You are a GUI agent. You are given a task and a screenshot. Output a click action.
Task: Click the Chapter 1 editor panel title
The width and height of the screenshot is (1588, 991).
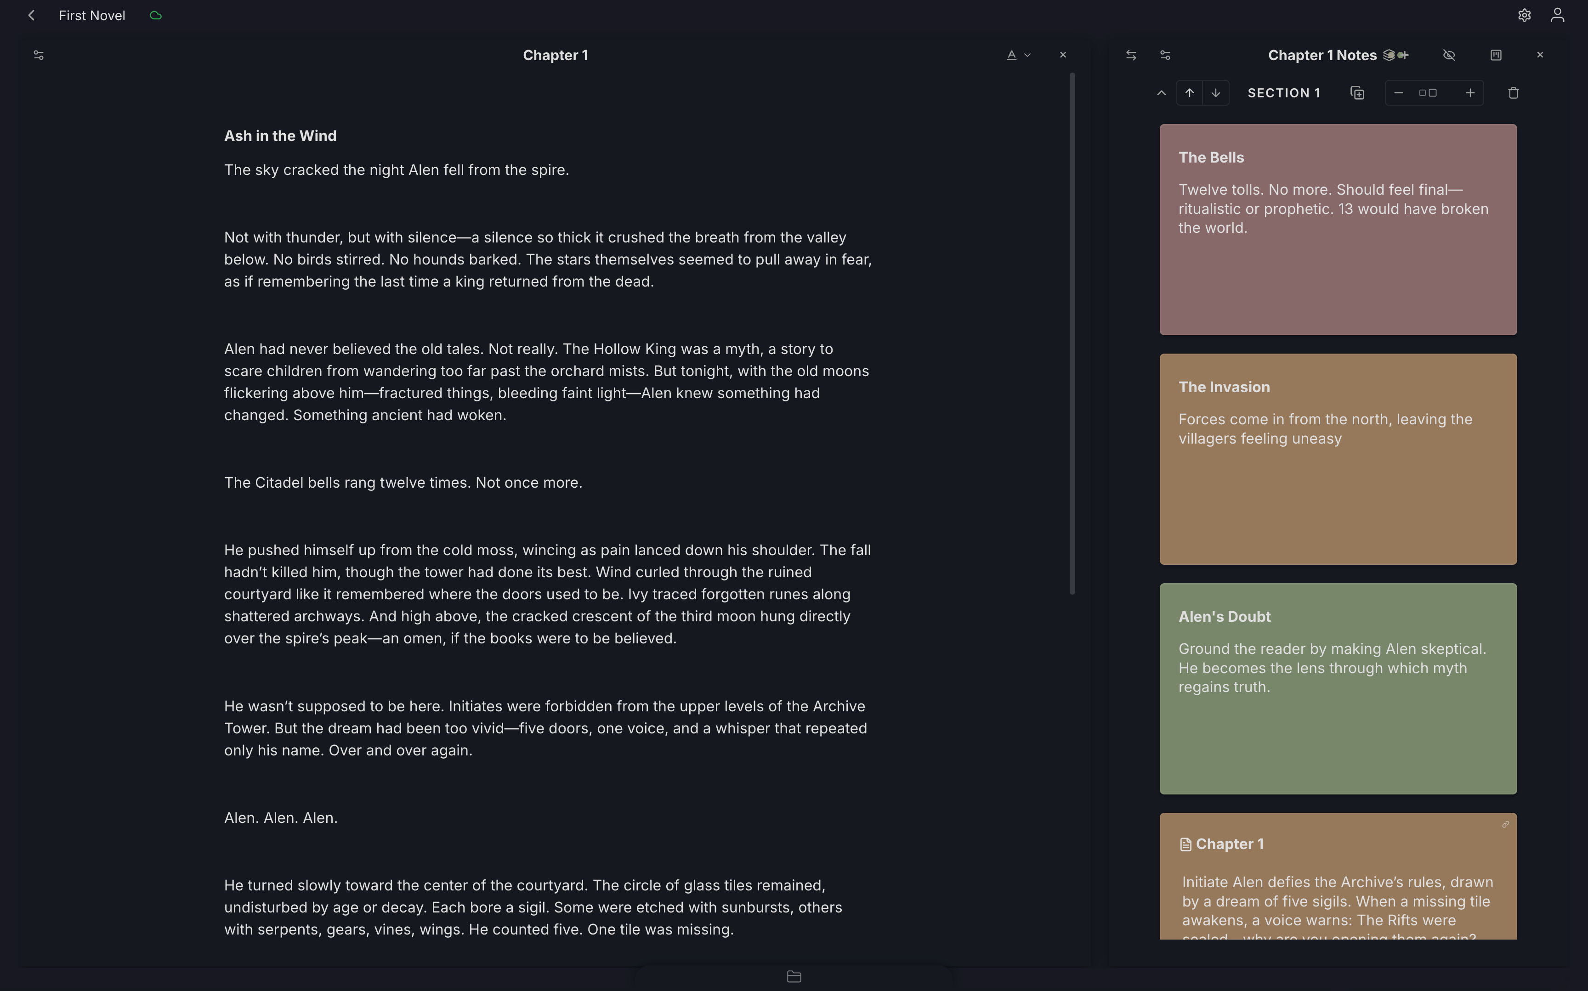coord(556,55)
